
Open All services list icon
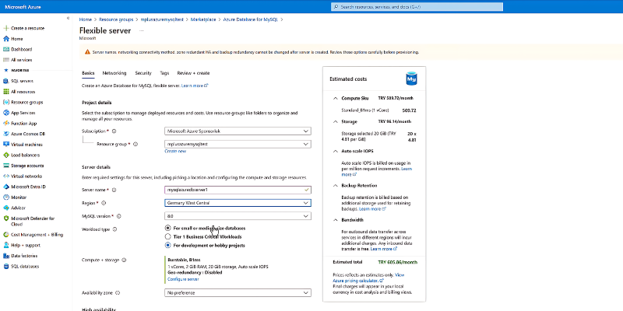(x=6, y=60)
